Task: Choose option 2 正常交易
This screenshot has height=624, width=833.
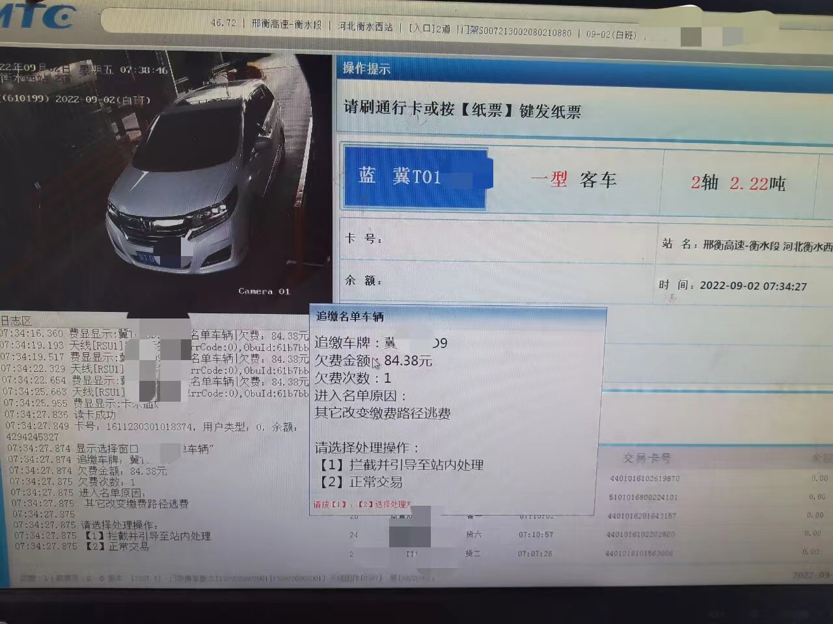Action: point(359,482)
